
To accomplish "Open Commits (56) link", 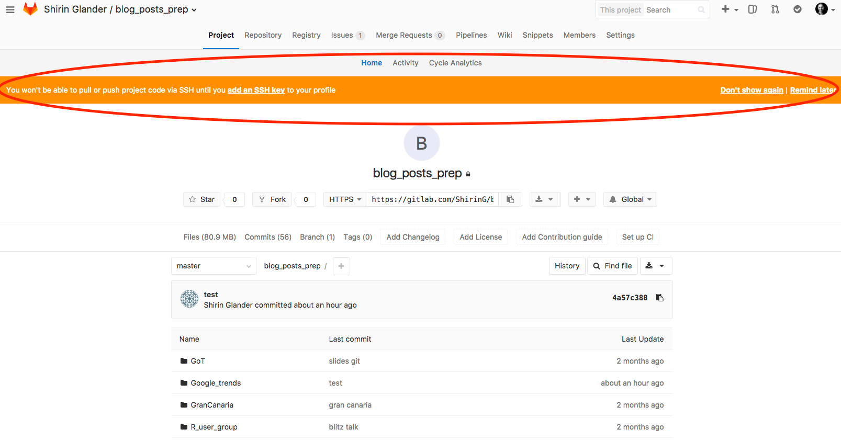I will (x=268, y=237).
